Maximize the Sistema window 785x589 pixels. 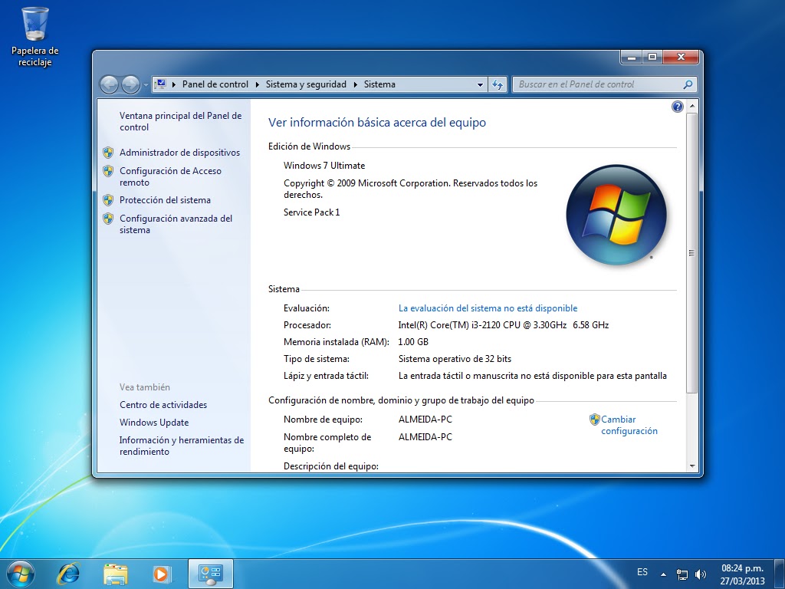(x=652, y=57)
